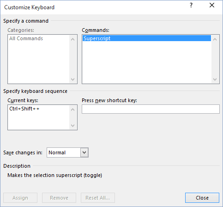
Task: Click the Assign button
Action: (20, 198)
